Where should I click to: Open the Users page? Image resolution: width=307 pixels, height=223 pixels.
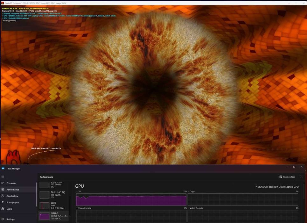click(x=9, y=209)
